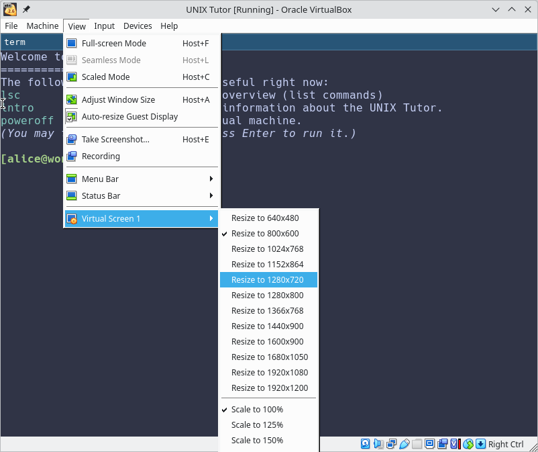Screen dimensions: 538x452
Task: Choose Resize to 1440x900
Action: coord(268,326)
